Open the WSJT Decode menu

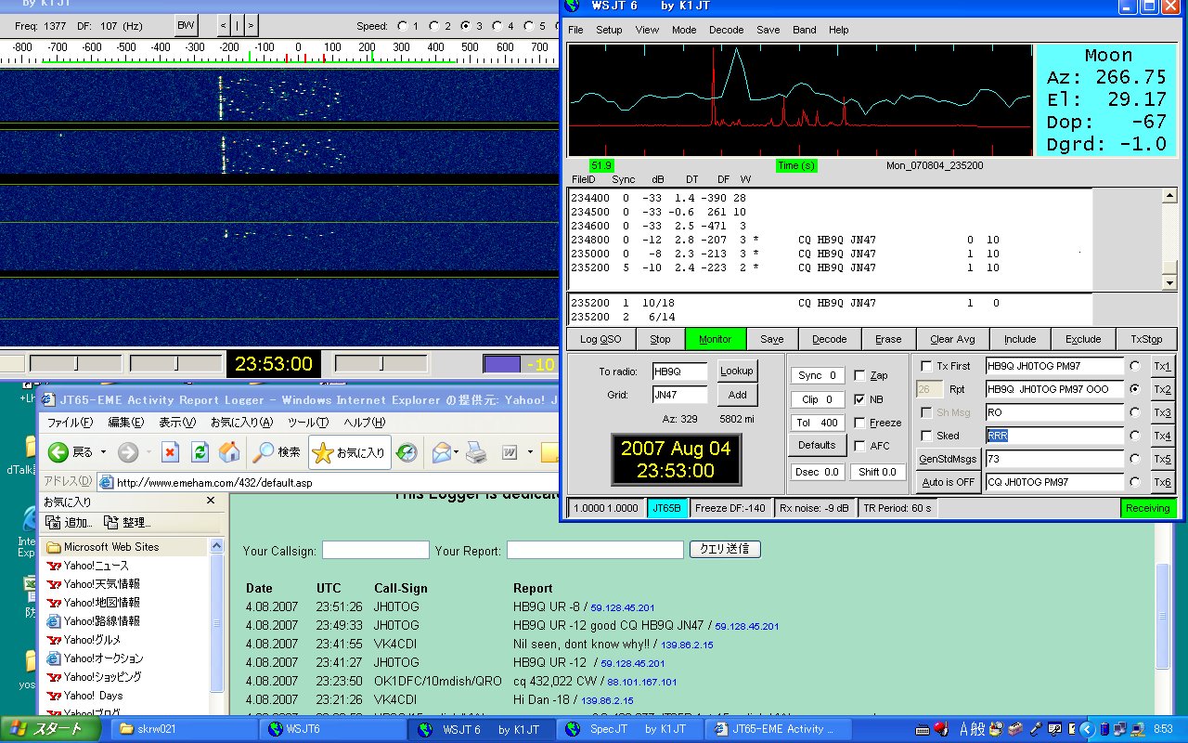pyautogui.click(x=726, y=30)
